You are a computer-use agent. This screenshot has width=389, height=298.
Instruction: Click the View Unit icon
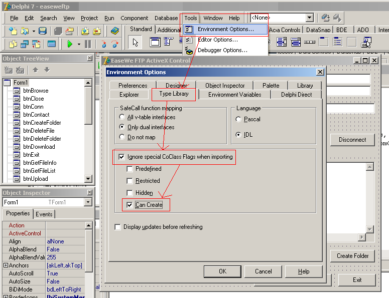pos(13,44)
